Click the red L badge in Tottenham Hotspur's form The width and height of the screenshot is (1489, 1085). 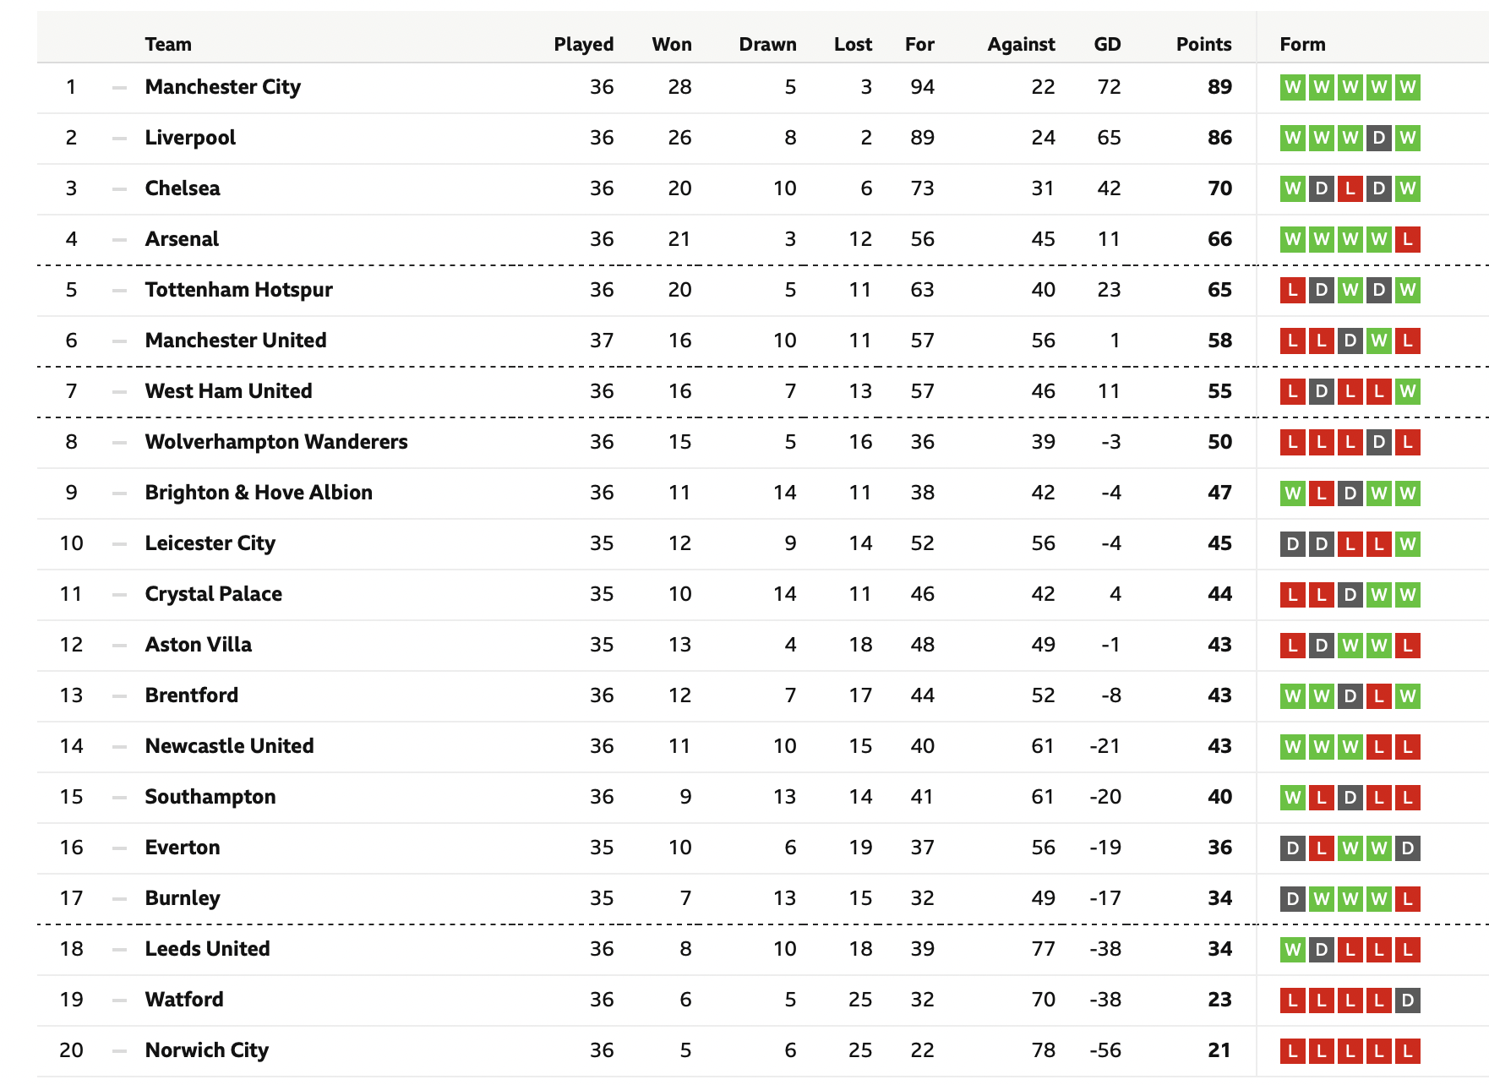click(1293, 290)
